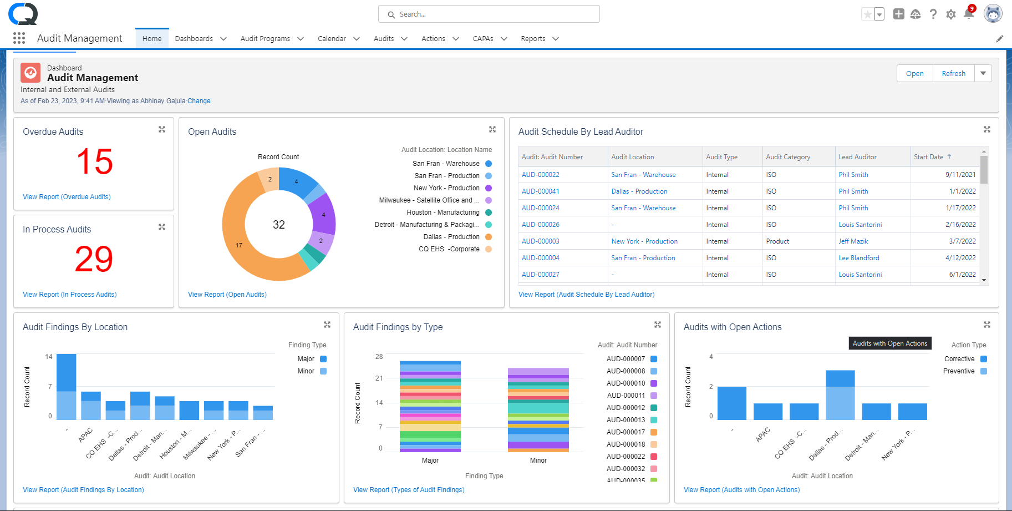
Task: Expand the Open Audits widget to fullscreen
Action: 492,129
